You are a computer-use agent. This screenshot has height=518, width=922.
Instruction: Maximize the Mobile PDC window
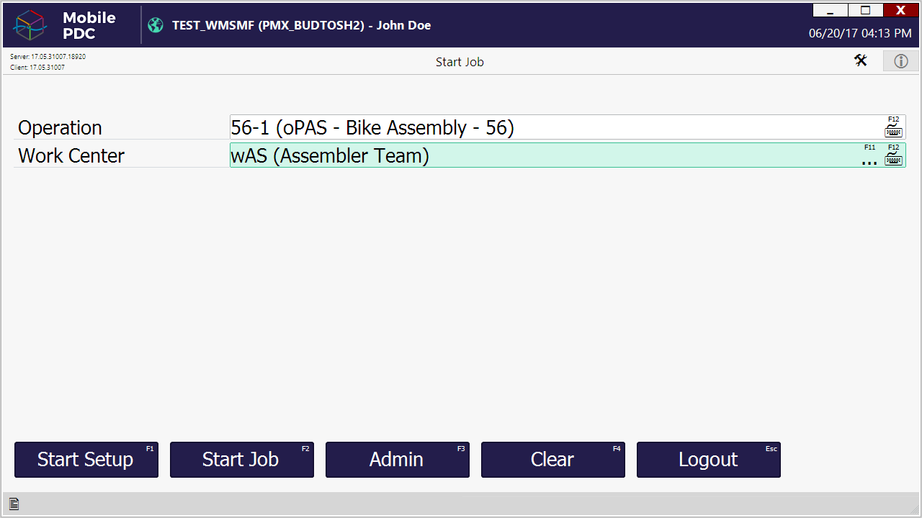(x=866, y=10)
